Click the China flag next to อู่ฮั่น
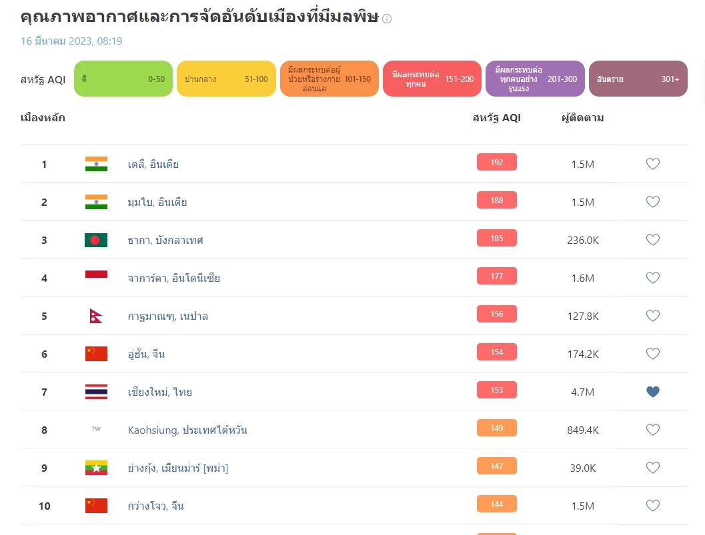The height and width of the screenshot is (535, 705). (x=95, y=353)
